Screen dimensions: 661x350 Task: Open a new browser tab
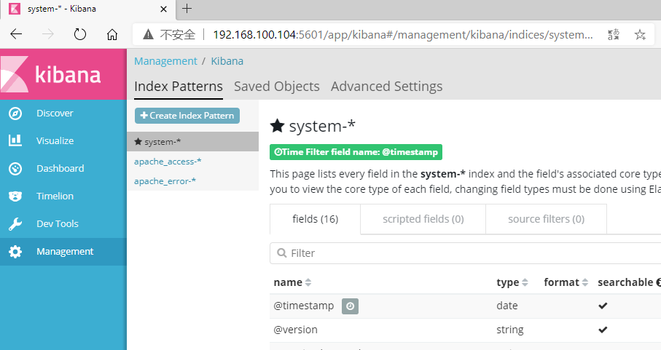coord(187,9)
